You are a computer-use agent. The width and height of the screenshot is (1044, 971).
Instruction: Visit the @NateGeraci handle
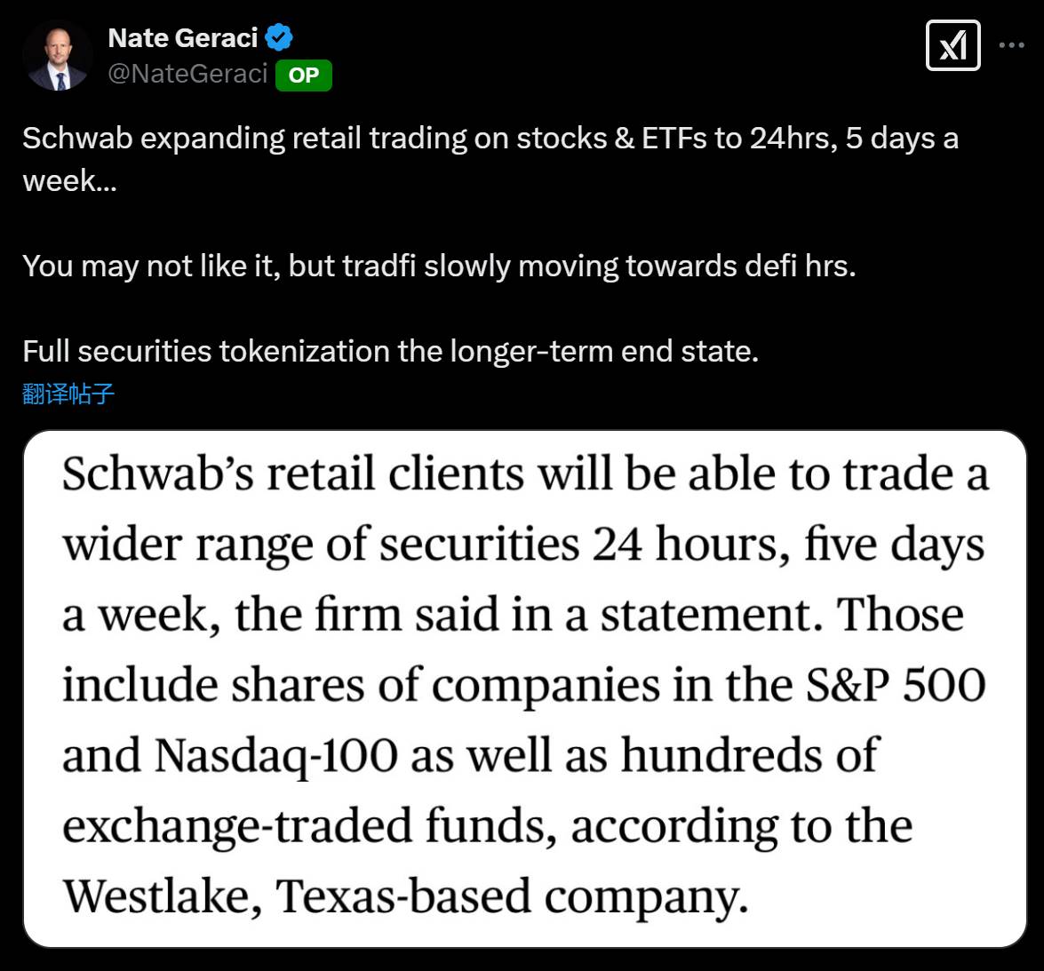[x=187, y=74]
